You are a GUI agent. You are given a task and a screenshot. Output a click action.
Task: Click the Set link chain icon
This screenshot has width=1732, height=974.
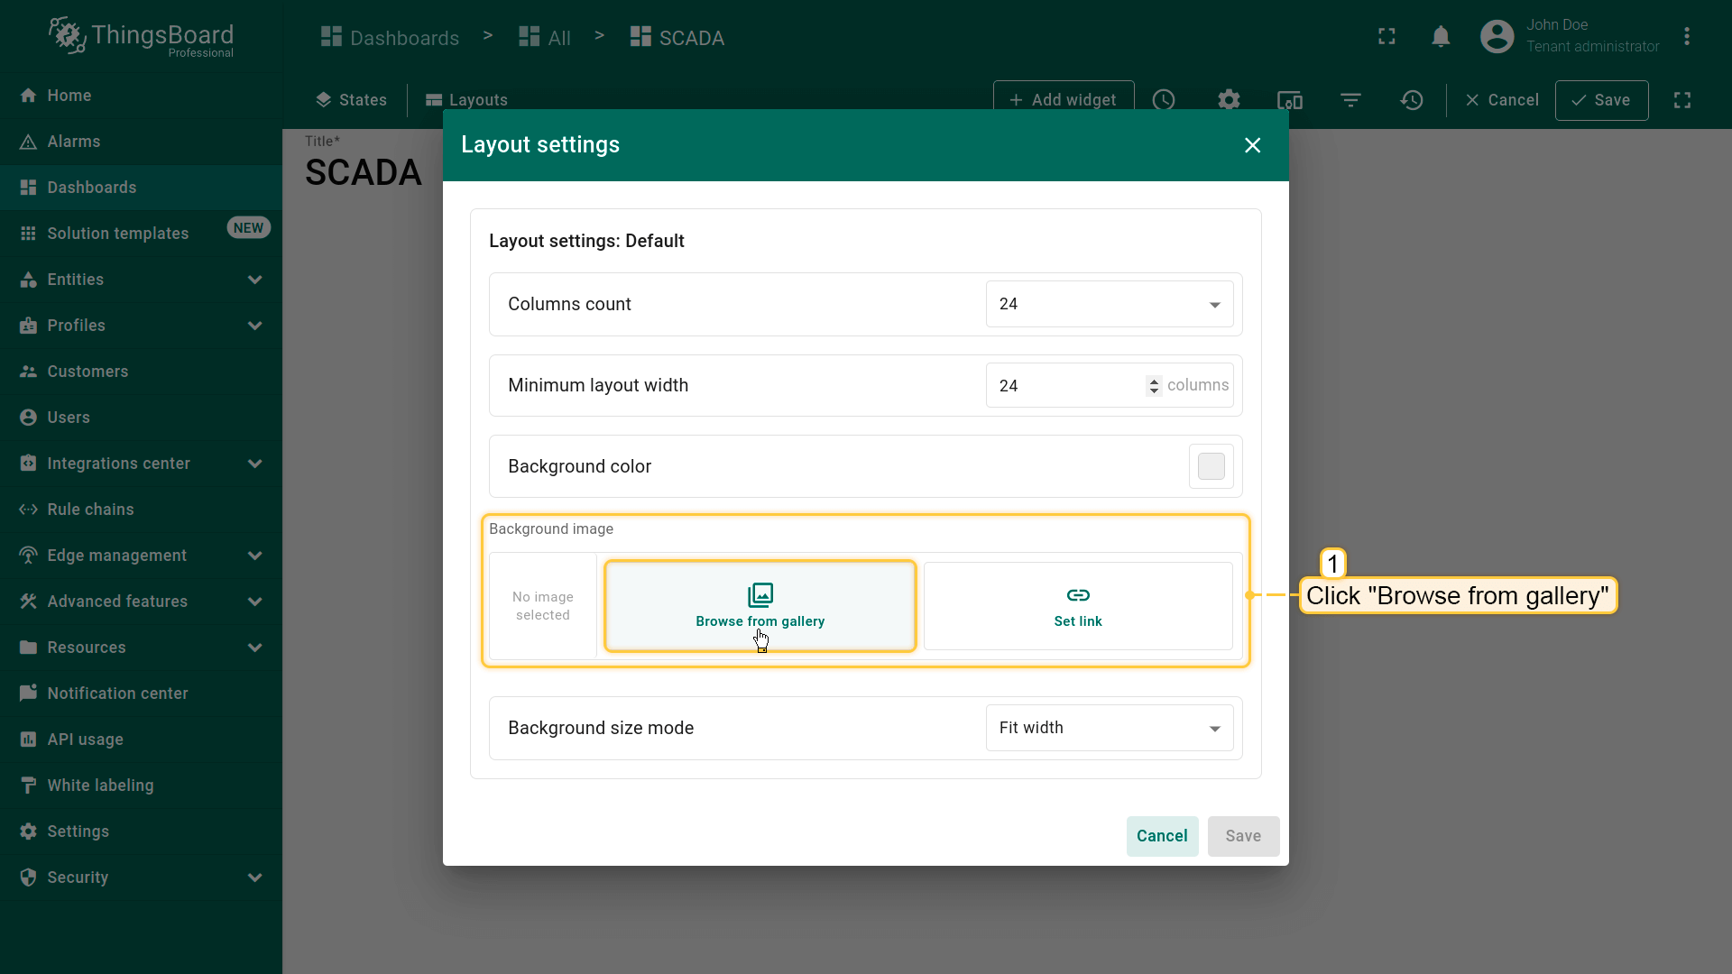[x=1078, y=595]
